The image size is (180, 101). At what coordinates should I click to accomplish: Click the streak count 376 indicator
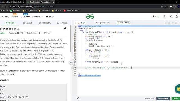tap(156, 17)
